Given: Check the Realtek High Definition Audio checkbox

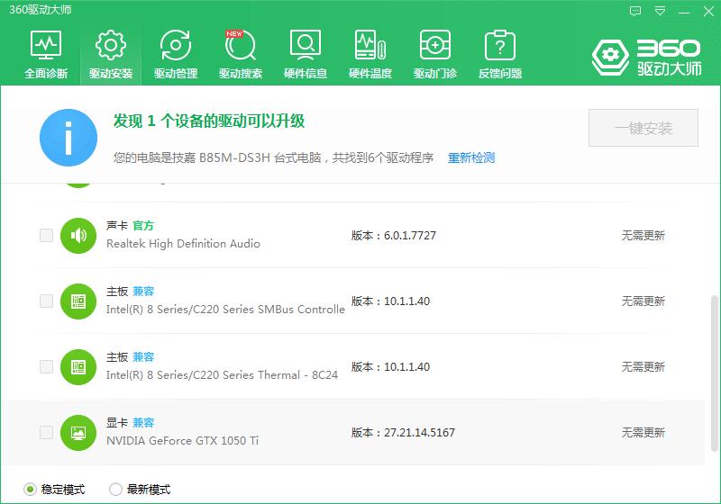Looking at the screenshot, I should coord(46,235).
